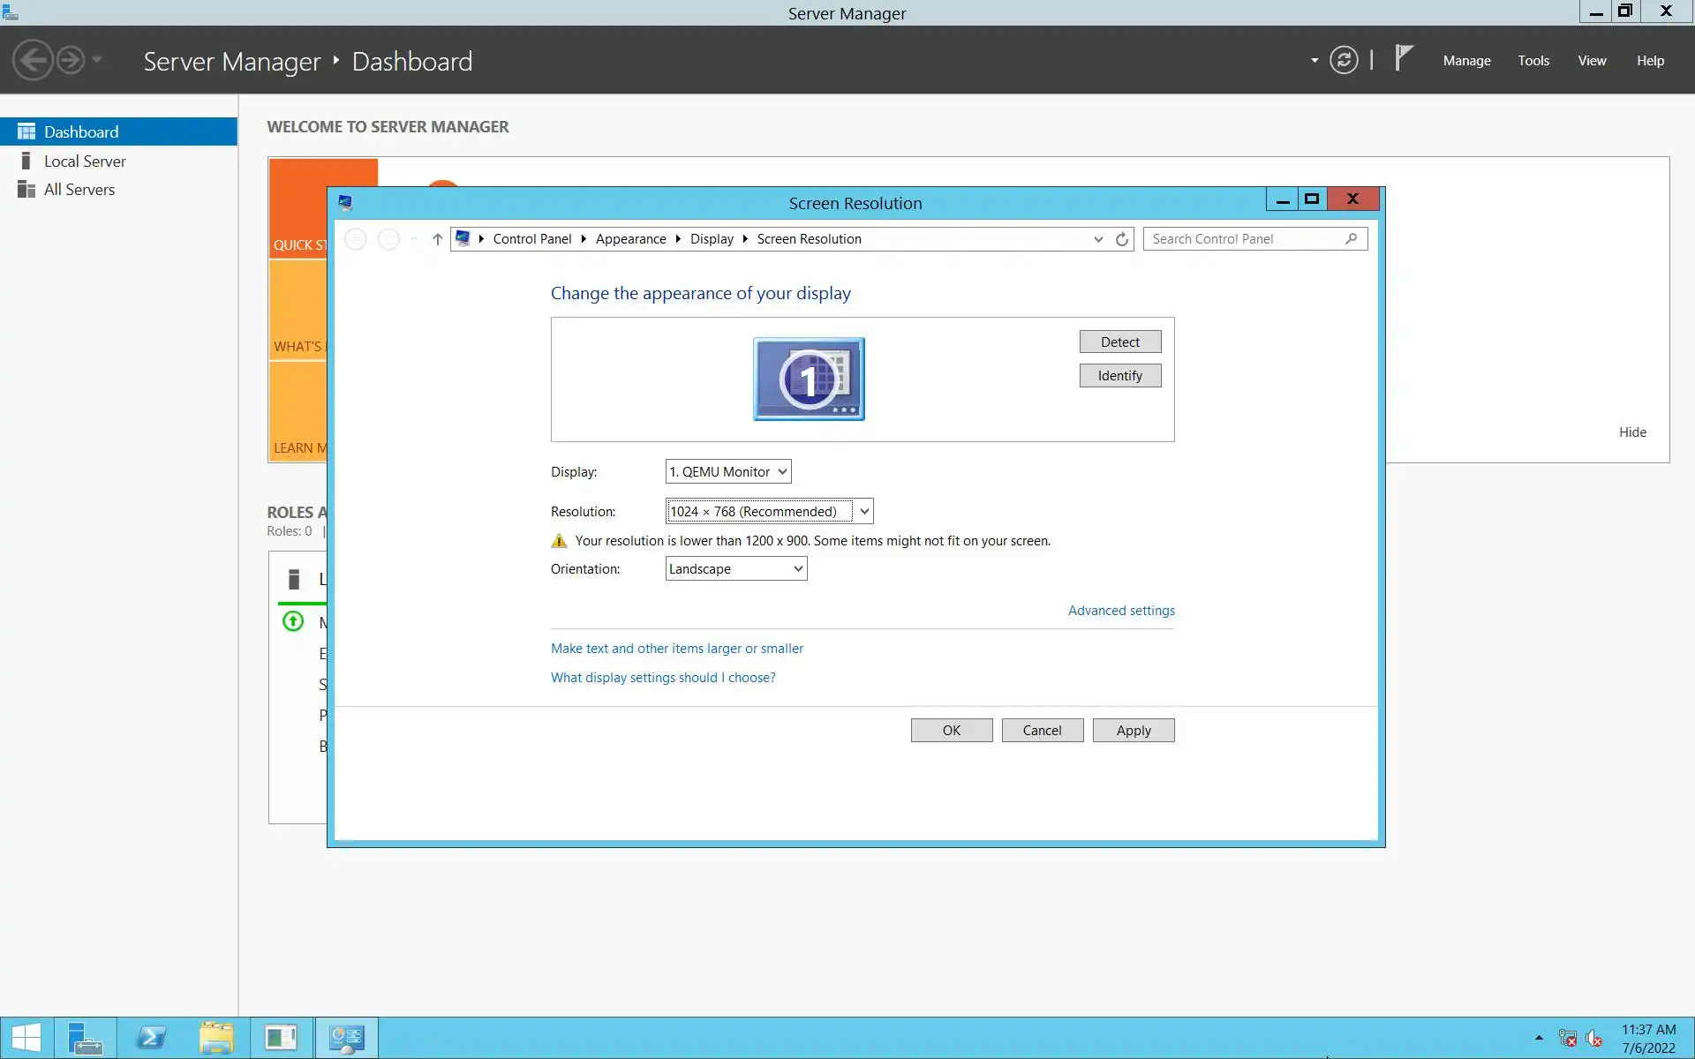This screenshot has width=1695, height=1059.
Task: Open the Orientation Landscape dropdown
Action: click(x=735, y=569)
